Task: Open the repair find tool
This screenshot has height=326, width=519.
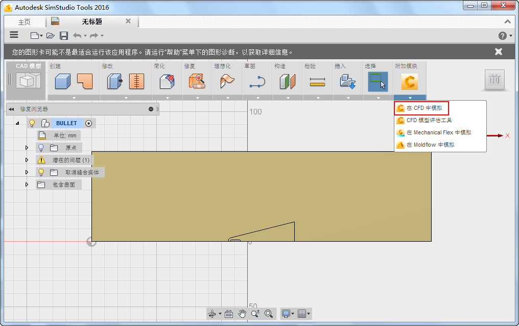Action: coord(197,81)
